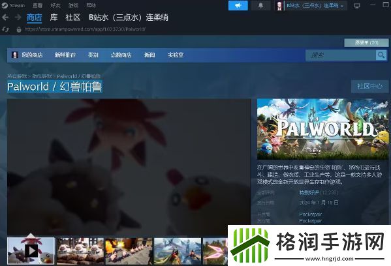Select the flying mount screenshot thumbnail
This screenshot has height=266, width=391.
click(x=178, y=251)
